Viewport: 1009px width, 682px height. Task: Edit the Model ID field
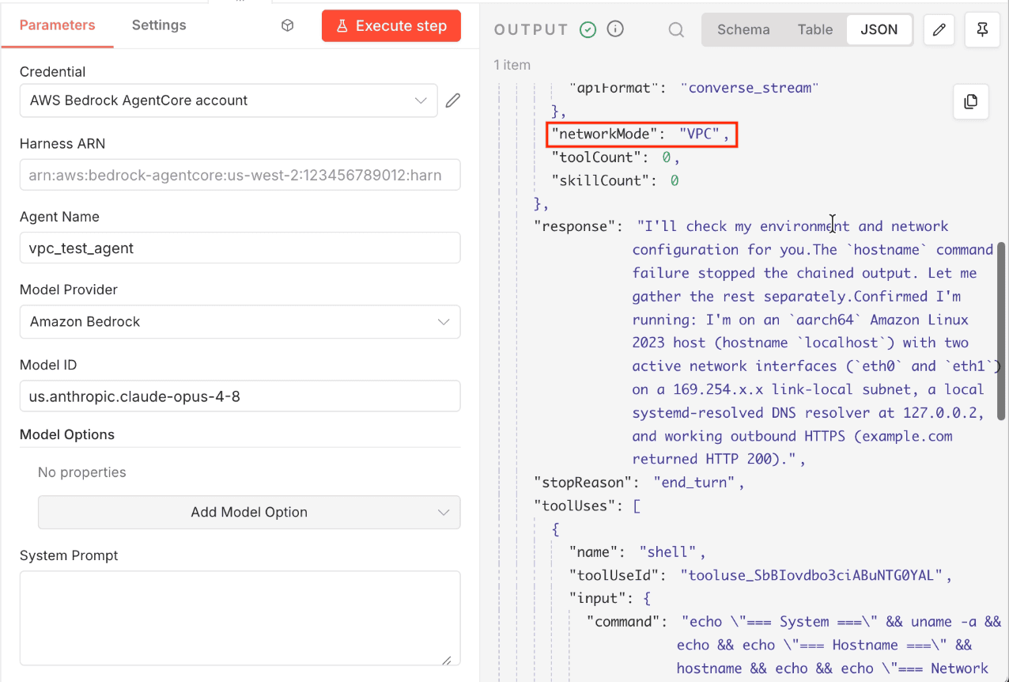click(240, 396)
